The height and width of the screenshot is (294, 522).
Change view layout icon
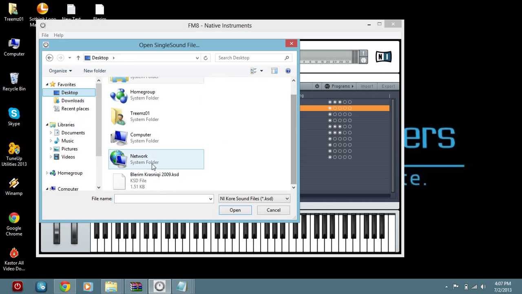click(253, 71)
